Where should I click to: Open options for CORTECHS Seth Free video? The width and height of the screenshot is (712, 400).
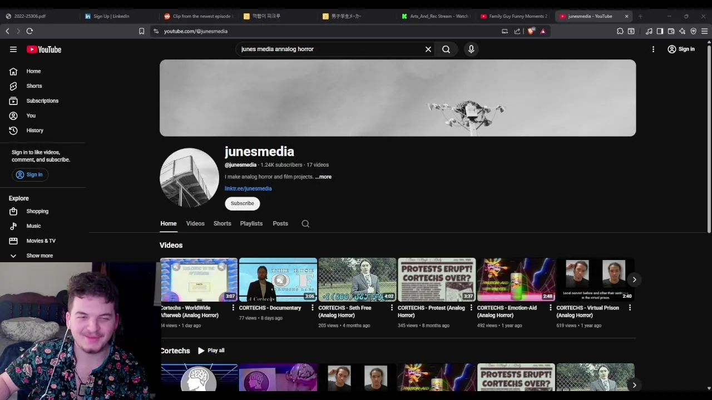point(392,308)
